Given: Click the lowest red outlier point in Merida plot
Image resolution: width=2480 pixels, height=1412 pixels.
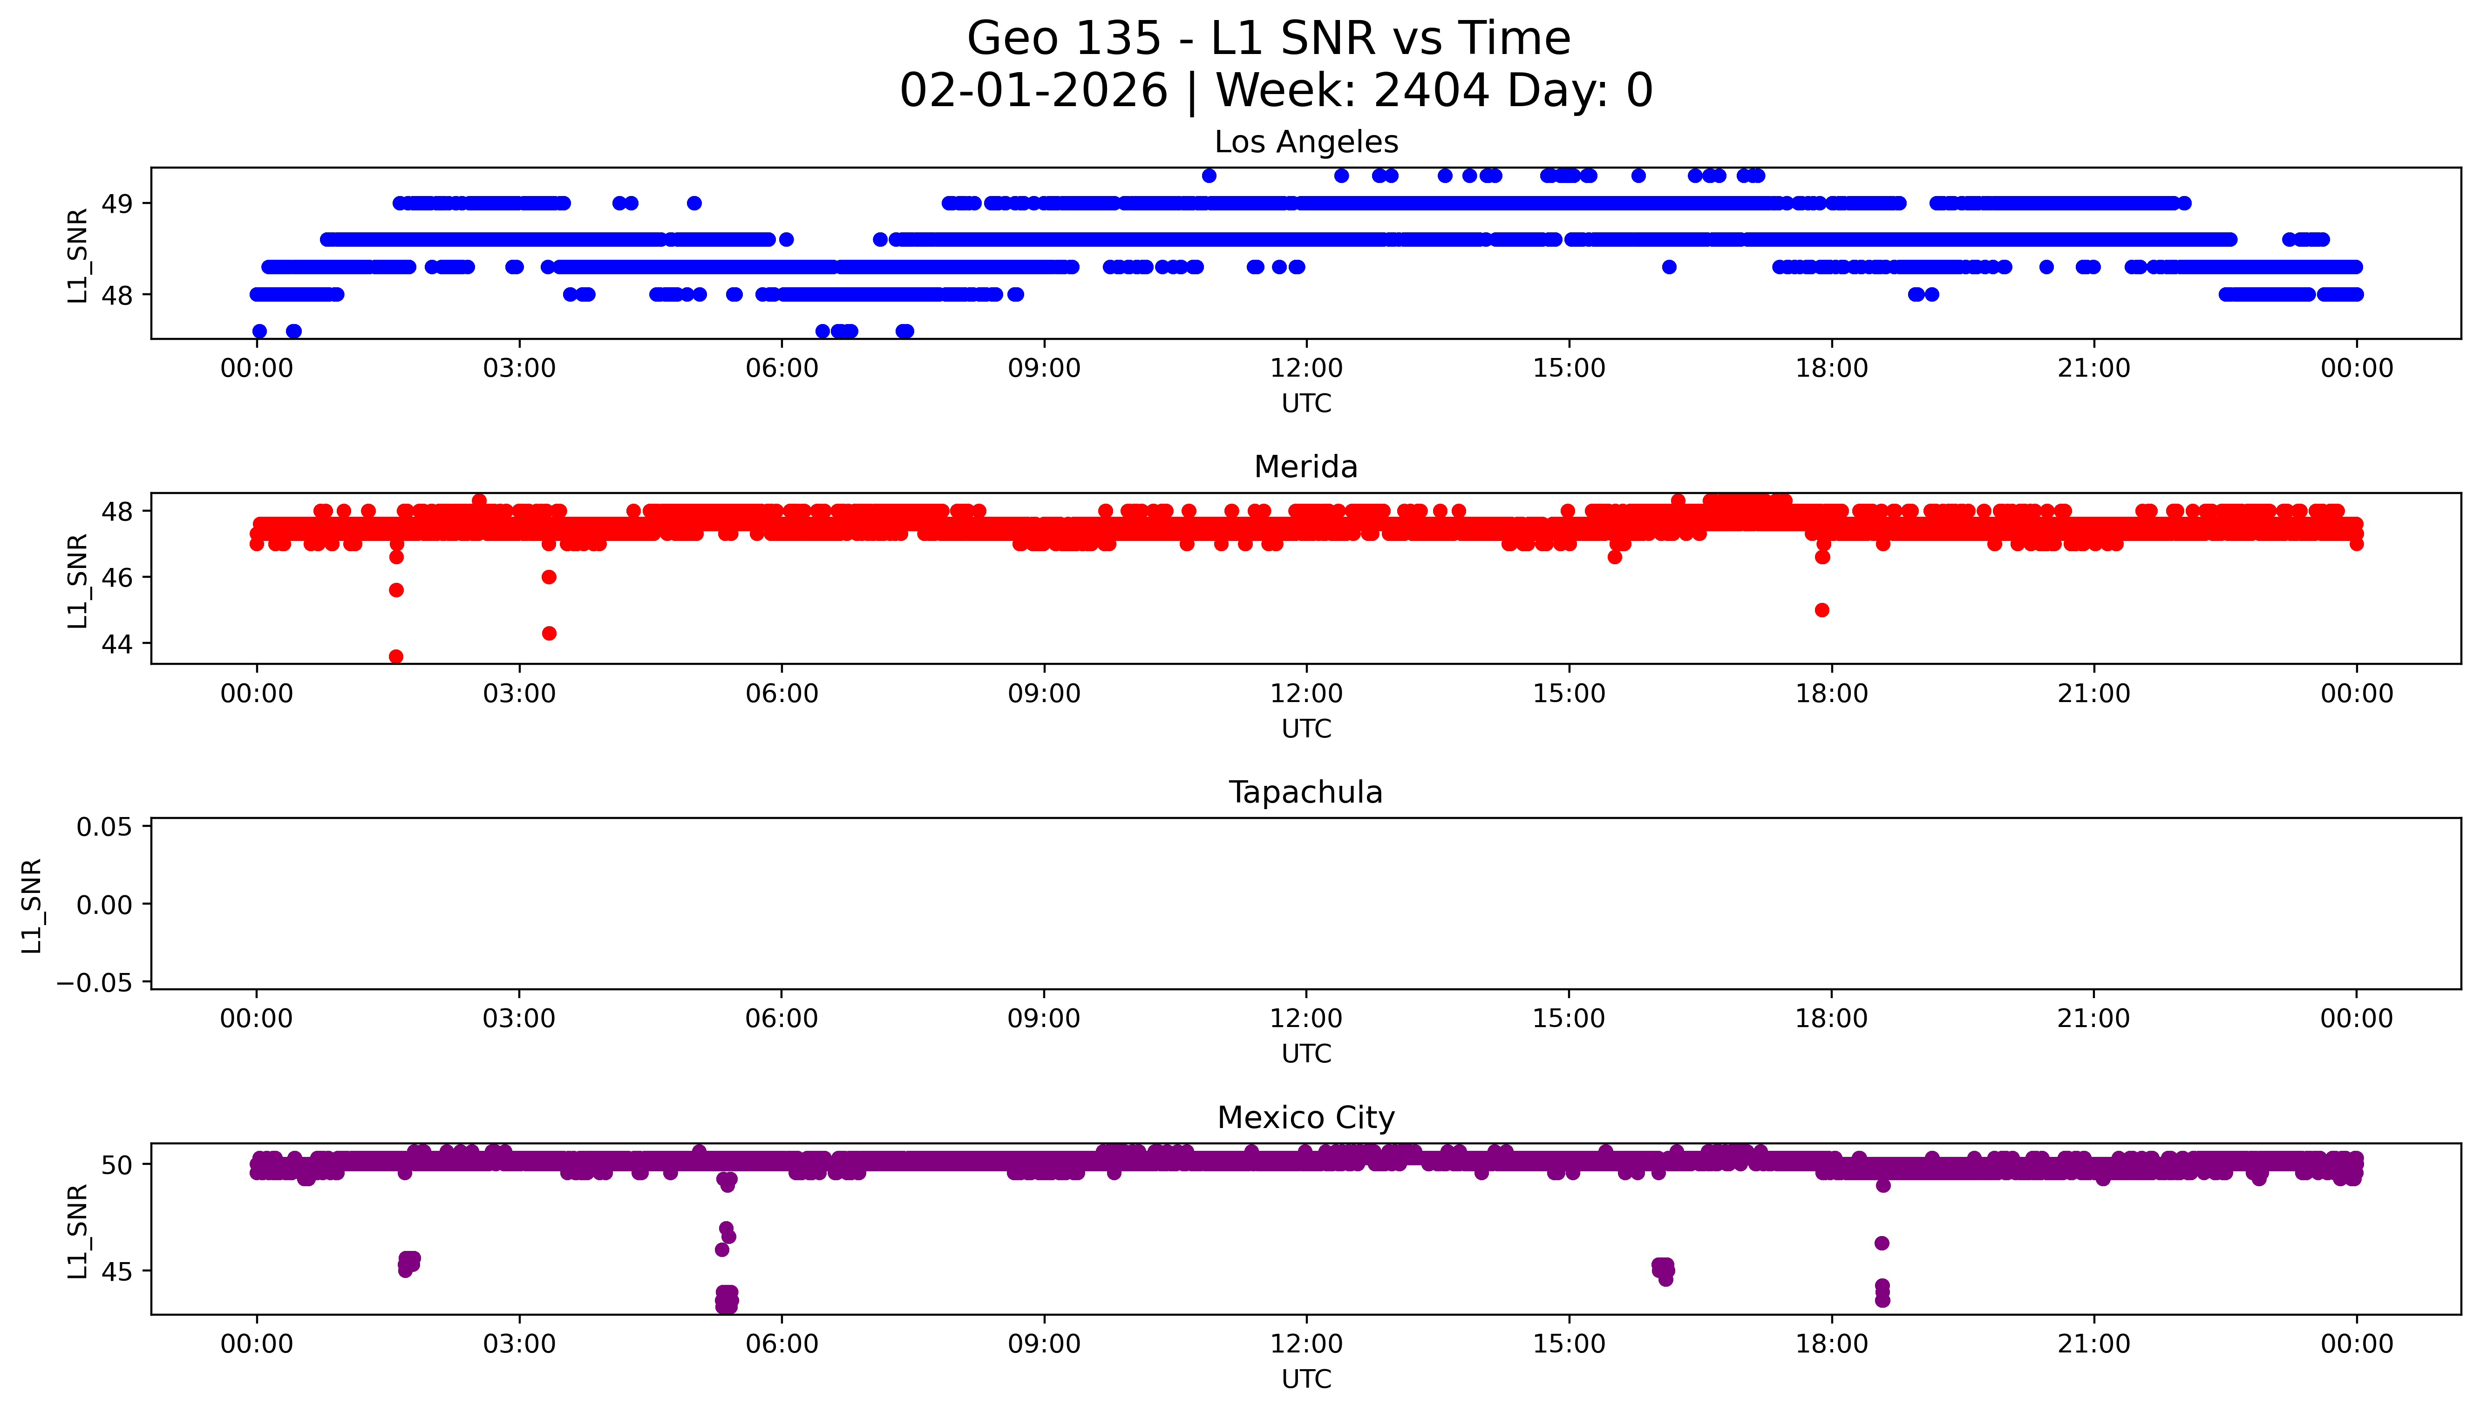Looking at the screenshot, I should point(396,656).
